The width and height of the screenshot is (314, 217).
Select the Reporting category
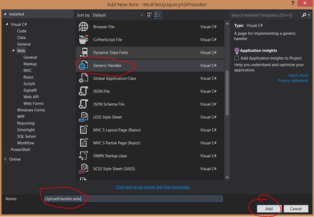point(26,123)
